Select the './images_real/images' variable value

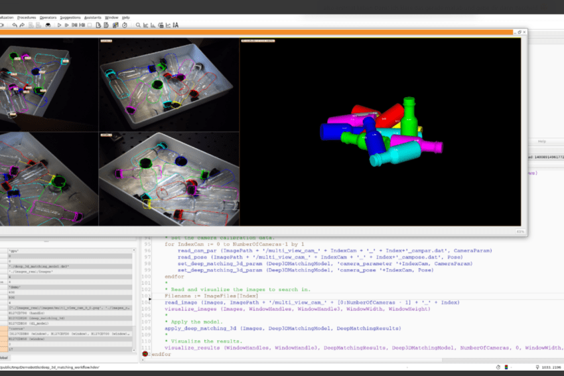pos(70,272)
